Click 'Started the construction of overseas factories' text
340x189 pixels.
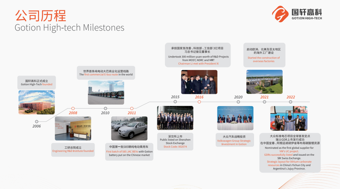tap(264, 59)
